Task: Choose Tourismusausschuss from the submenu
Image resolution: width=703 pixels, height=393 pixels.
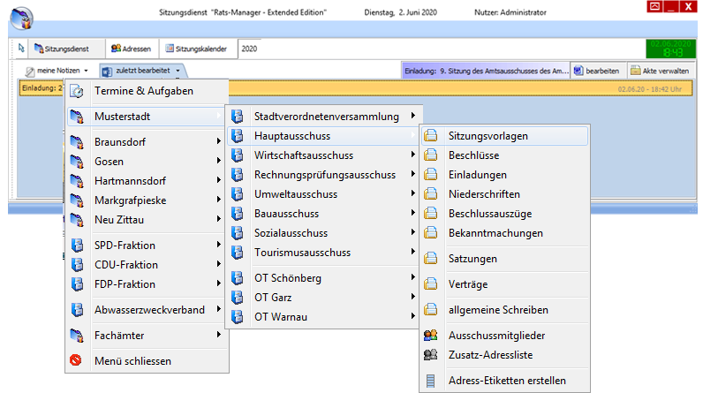Action: [x=323, y=253]
